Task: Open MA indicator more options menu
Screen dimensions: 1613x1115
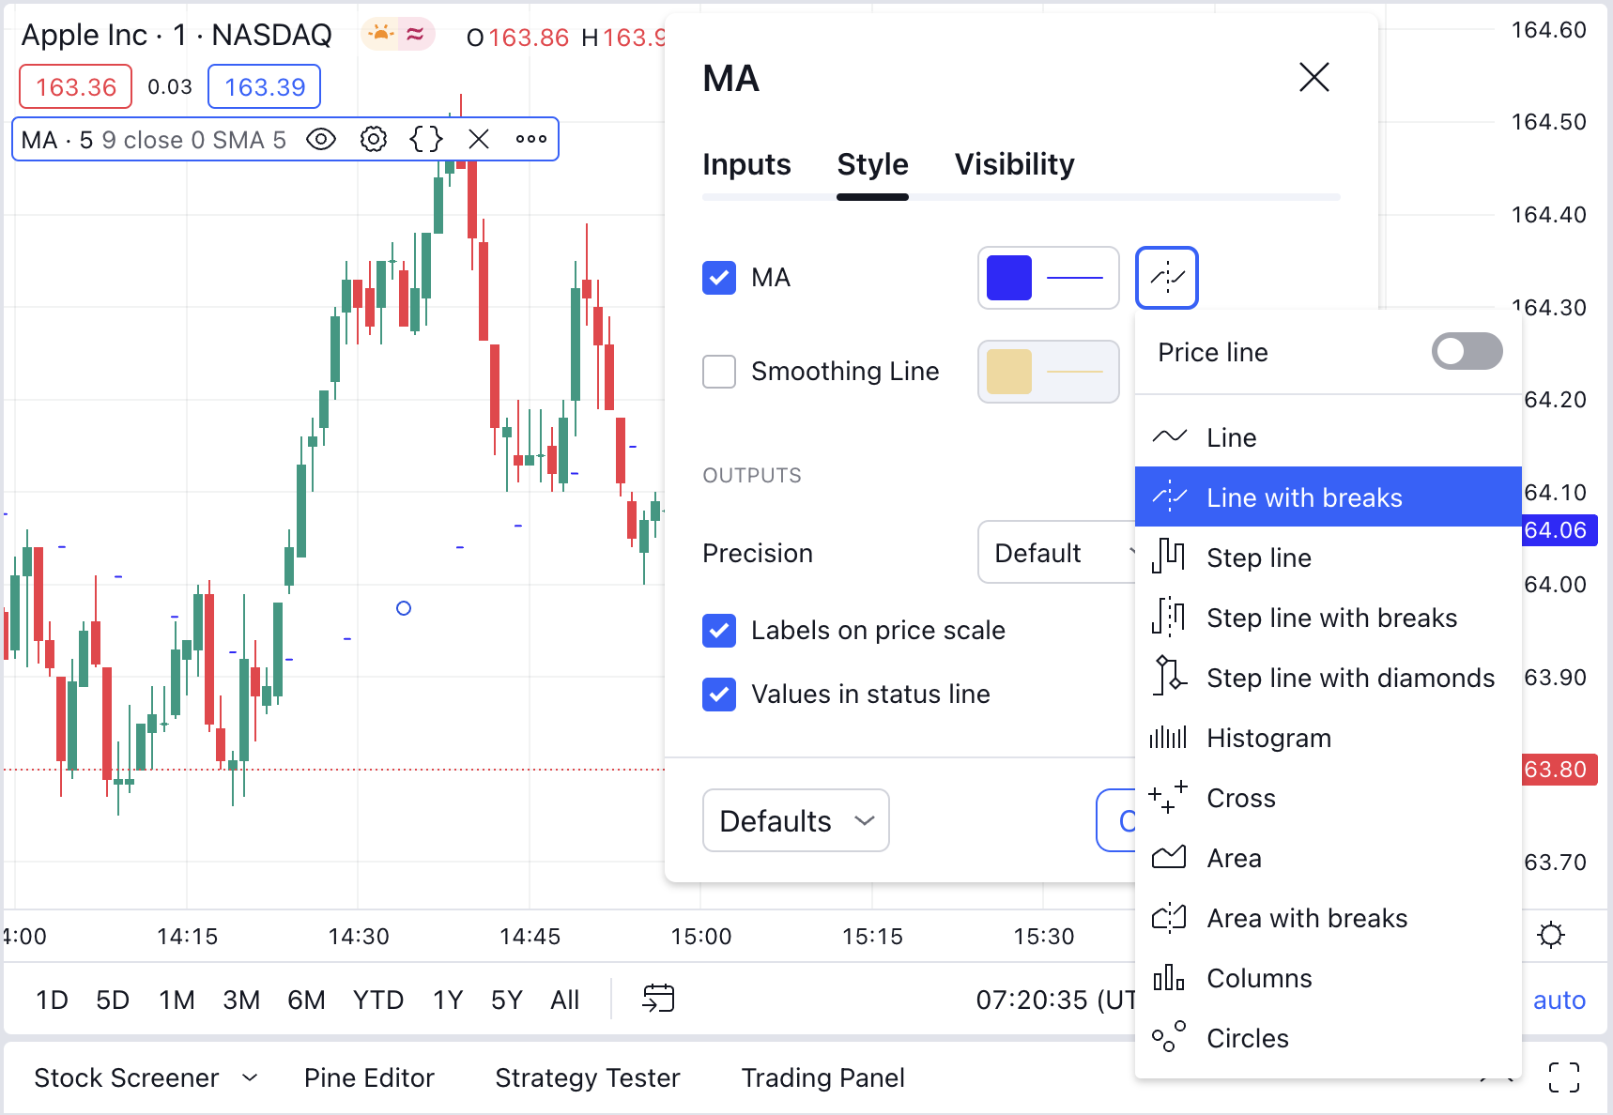Action: point(530,140)
